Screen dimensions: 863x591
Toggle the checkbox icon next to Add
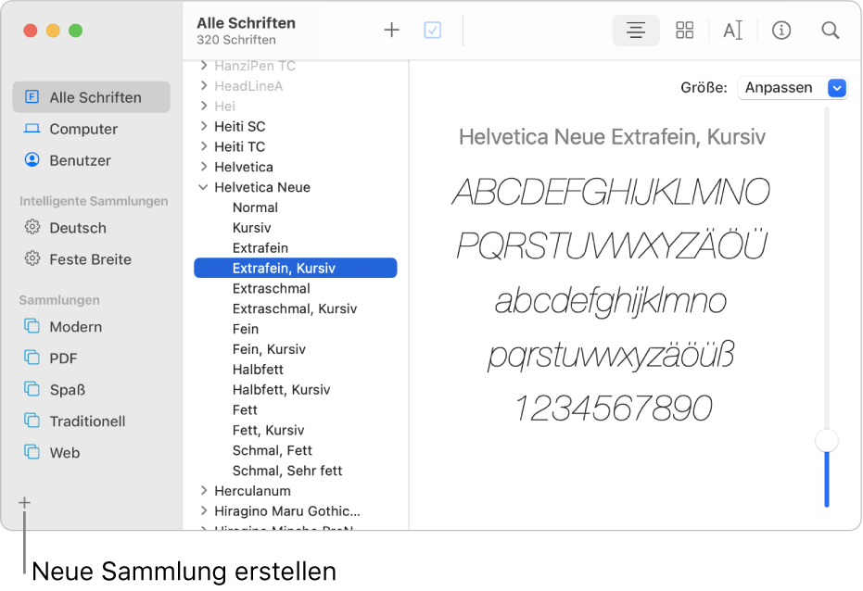[x=432, y=30]
